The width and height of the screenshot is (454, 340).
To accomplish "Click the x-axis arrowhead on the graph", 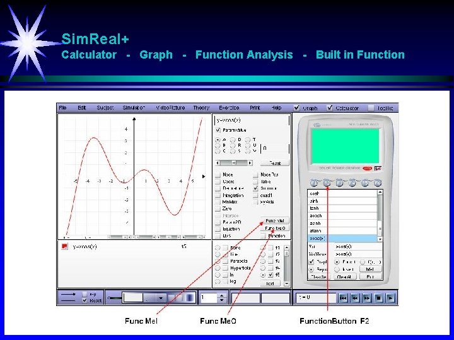I will pos(204,176).
